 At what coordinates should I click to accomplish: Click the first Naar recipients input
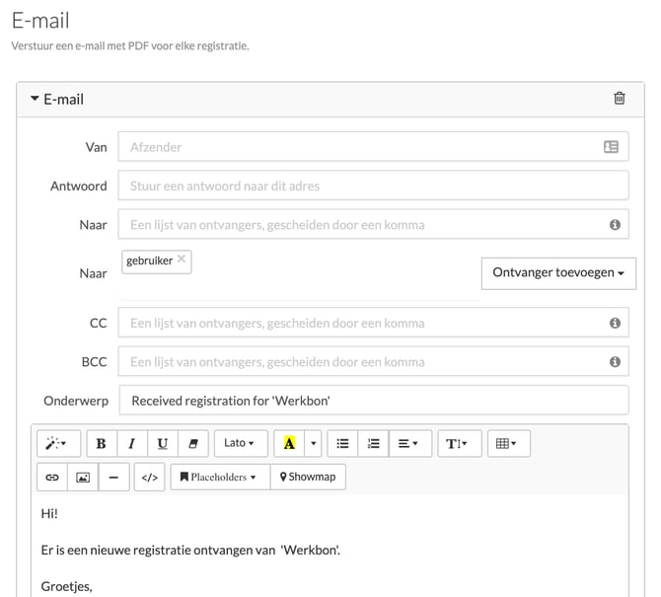[373, 224]
